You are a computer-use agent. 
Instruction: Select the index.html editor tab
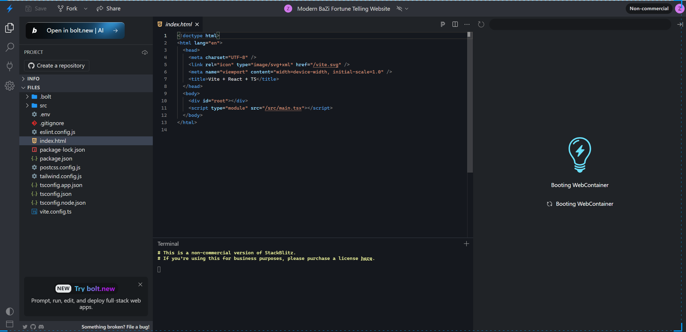[x=178, y=24]
